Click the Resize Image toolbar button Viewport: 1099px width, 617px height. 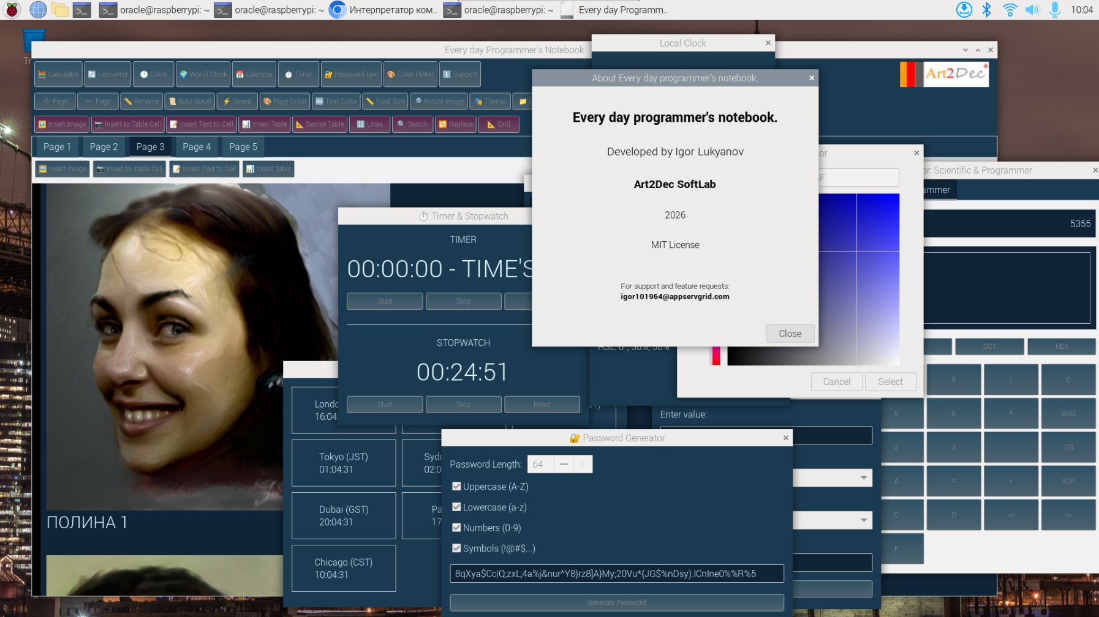tap(439, 102)
